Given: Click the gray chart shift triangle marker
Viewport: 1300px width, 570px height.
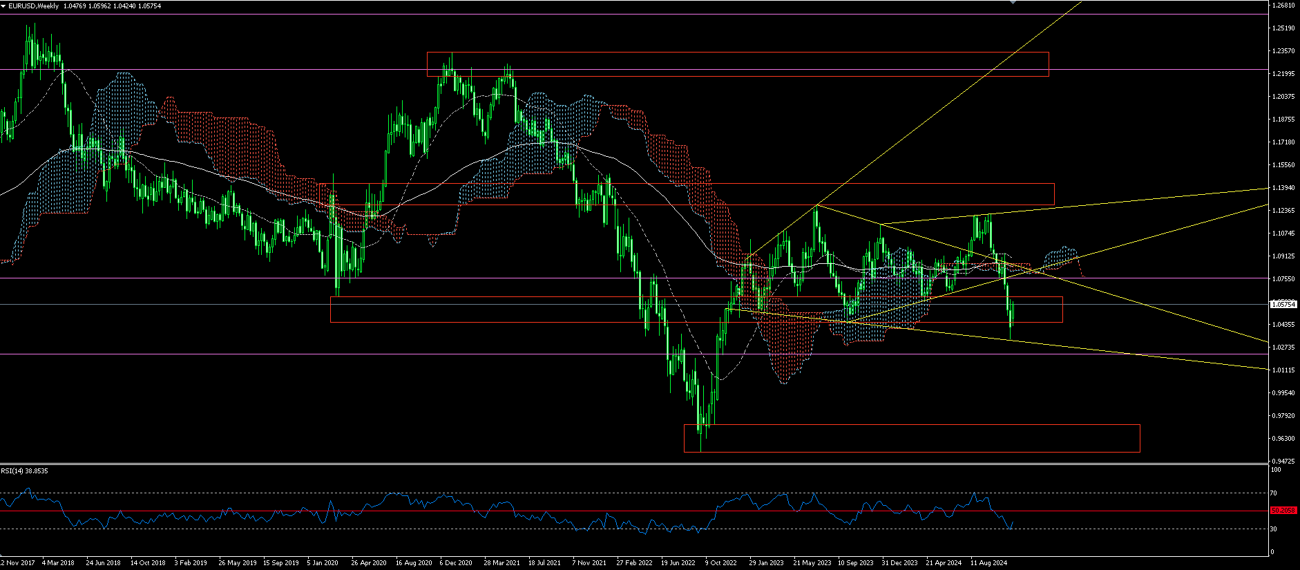Looking at the screenshot, I should pos(1013,2).
